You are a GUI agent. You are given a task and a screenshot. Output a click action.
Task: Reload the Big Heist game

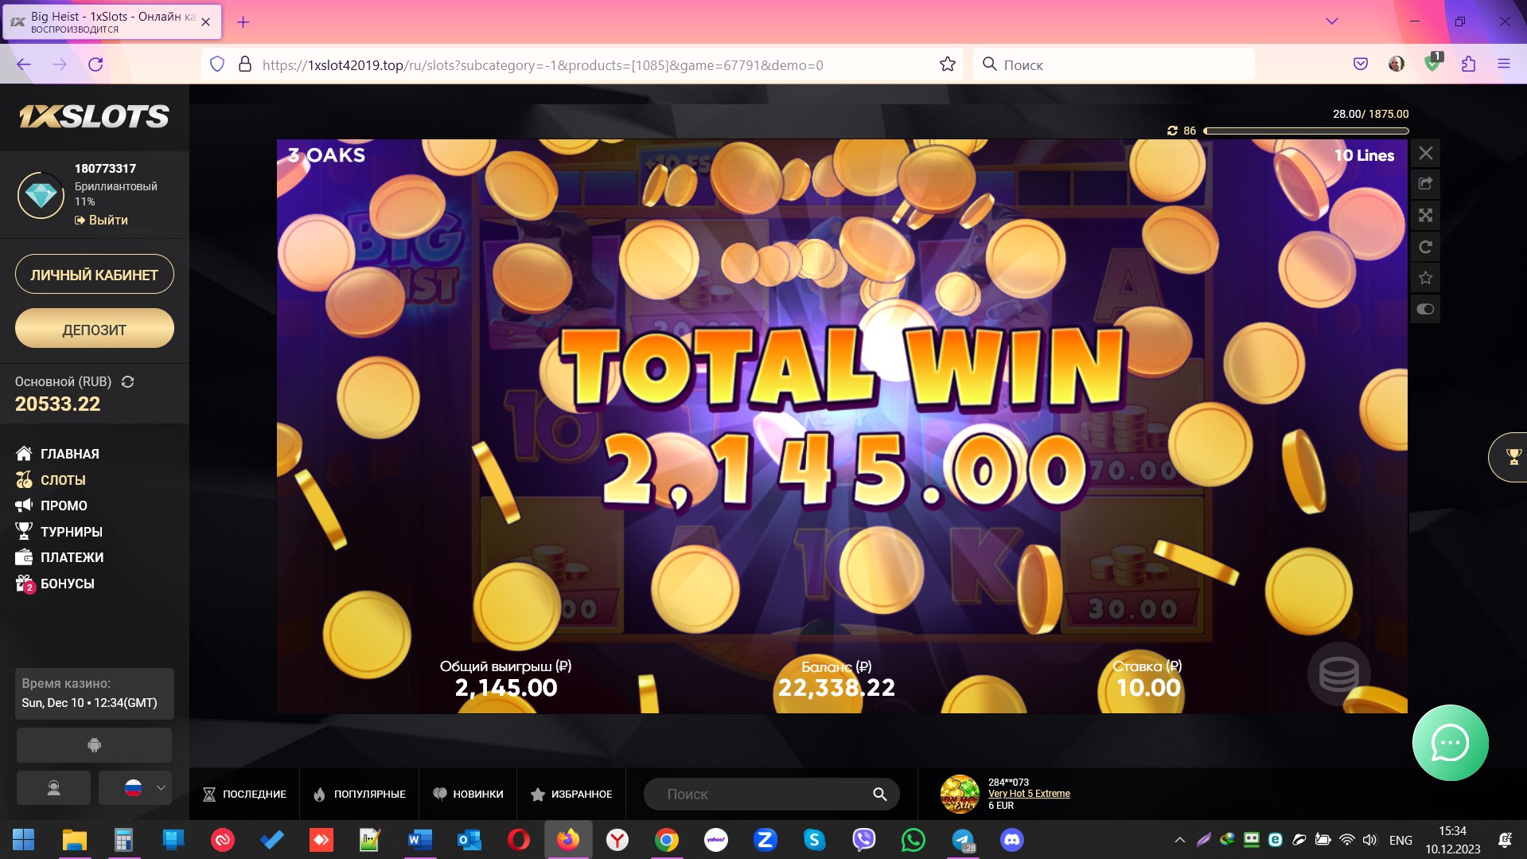click(x=1425, y=247)
